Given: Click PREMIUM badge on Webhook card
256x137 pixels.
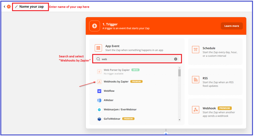Looking at the screenshot, I should pos(225,108).
